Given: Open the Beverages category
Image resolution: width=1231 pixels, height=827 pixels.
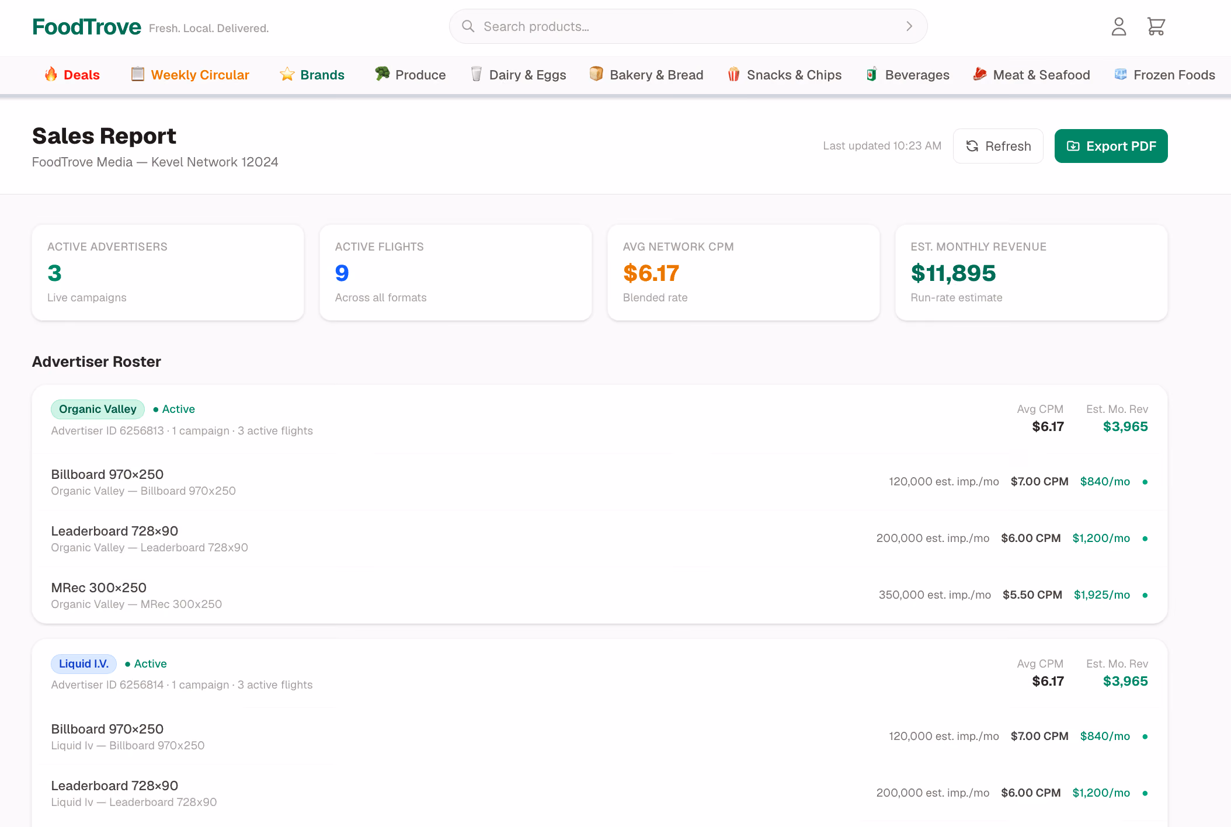Looking at the screenshot, I should [x=907, y=75].
